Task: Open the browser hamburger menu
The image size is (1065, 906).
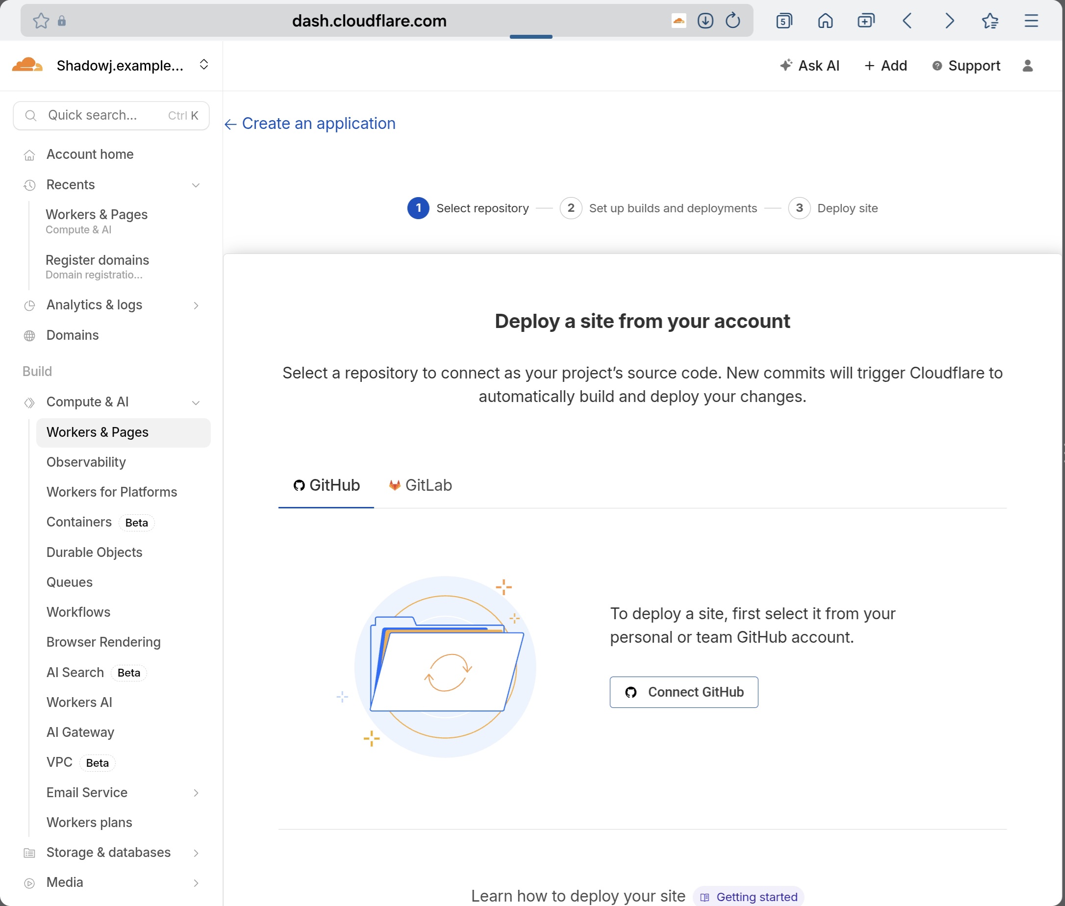Action: pos(1031,21)
